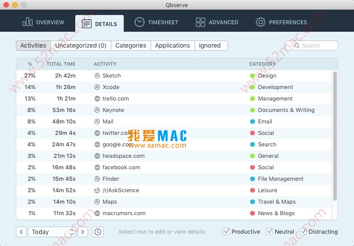Click the twitter.com globe icon
This screenshot has height=246, width=354.
[x=97, y=133]
